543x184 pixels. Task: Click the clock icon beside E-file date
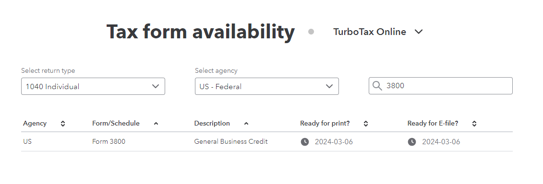(x=412, y=142)
